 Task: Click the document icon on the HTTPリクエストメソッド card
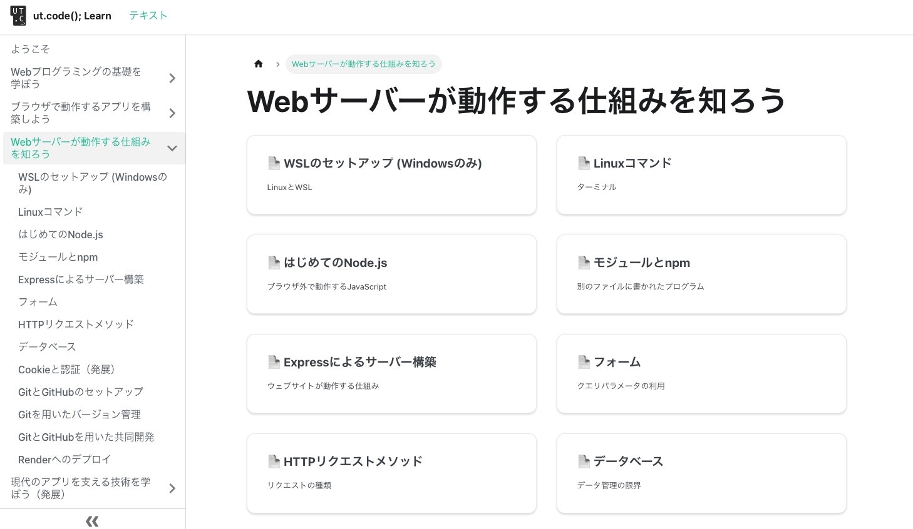tap(274, 461)
